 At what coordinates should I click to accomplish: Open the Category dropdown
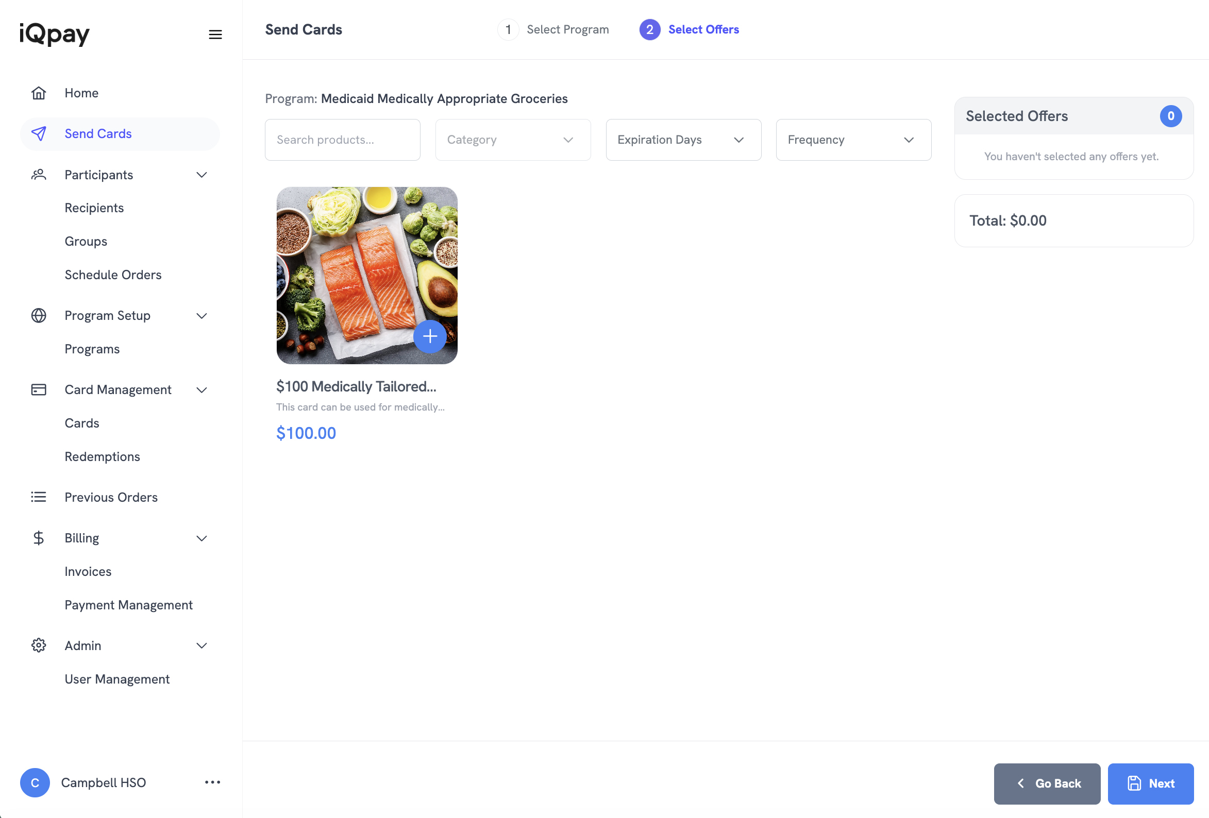coord(512,140)
